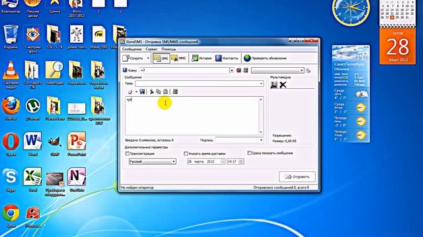This screenshot has width=423, height=237.
Task: Click the green icon after the Кому field
Action: (x=245, y=70)
